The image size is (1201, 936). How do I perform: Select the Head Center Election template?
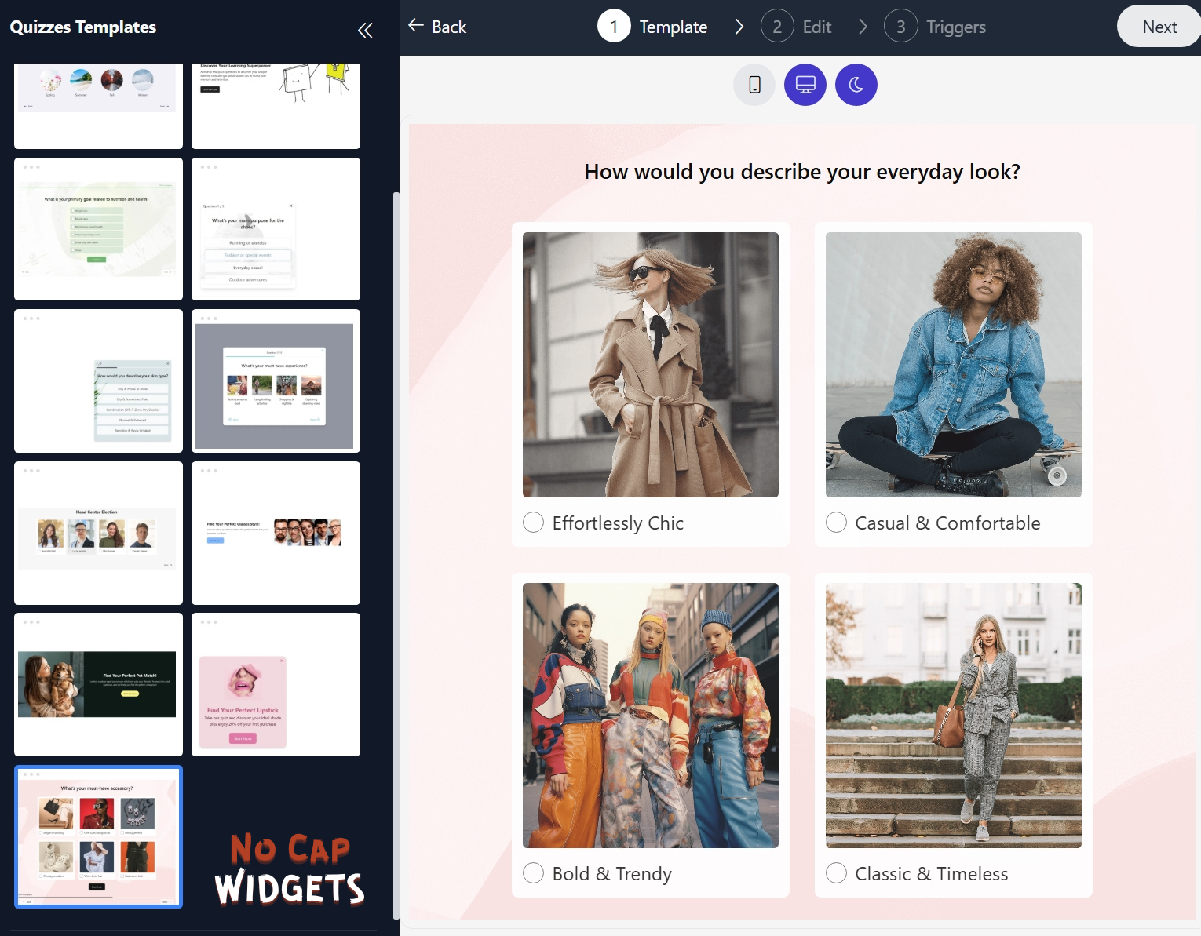pos(98,533)
